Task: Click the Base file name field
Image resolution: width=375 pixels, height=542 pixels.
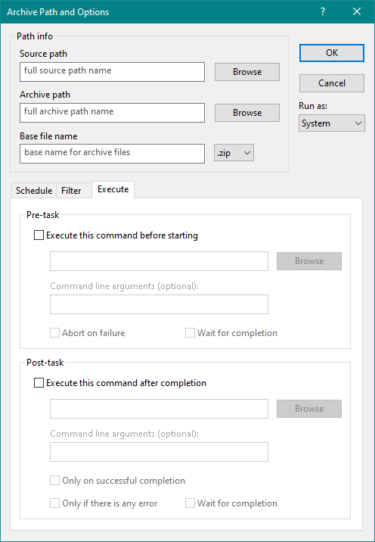Action: [x=112, y=154]
